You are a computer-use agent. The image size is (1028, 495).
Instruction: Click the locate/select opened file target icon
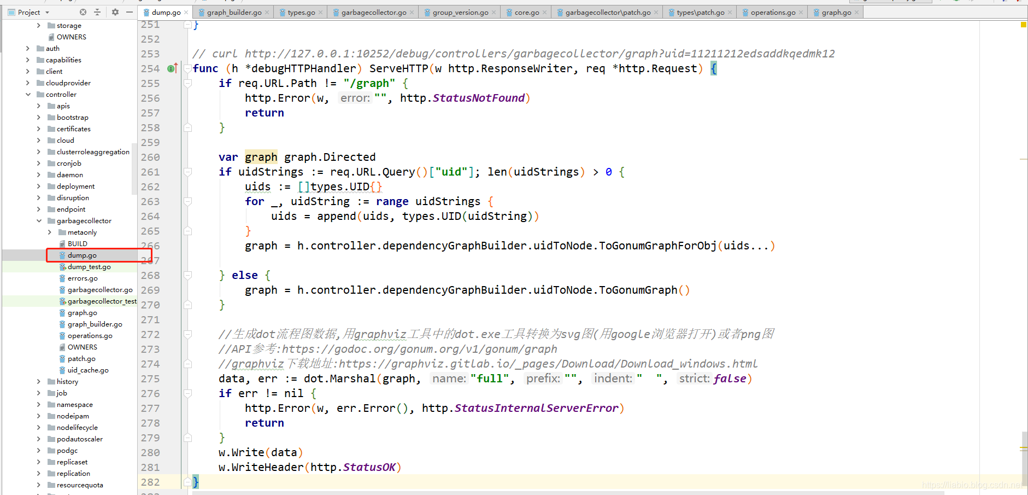(x=83, y=12)
